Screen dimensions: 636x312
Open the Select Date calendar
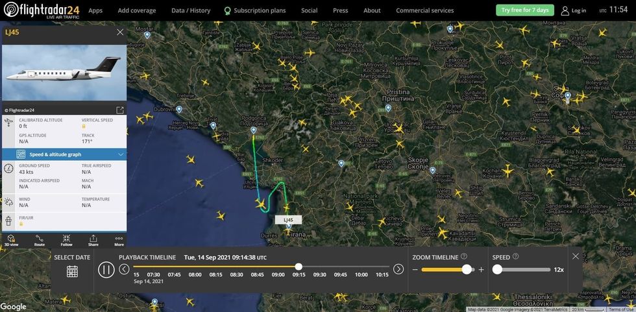pos(72,271)
